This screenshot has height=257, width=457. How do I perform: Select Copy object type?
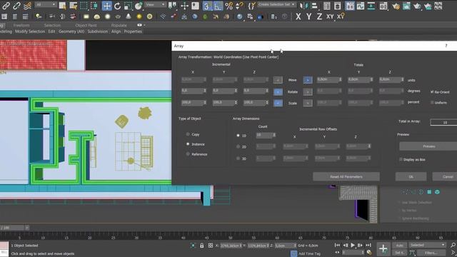coord(193,134)
